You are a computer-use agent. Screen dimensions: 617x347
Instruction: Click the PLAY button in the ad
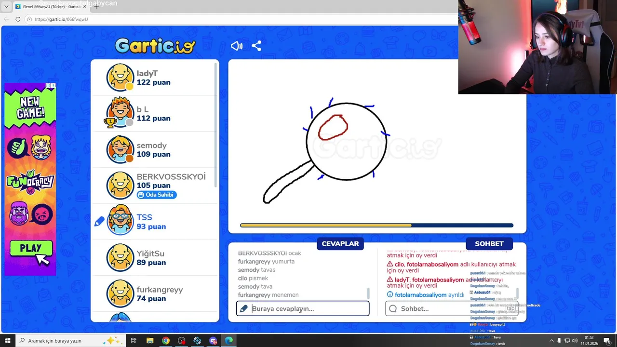pos(31,249)
